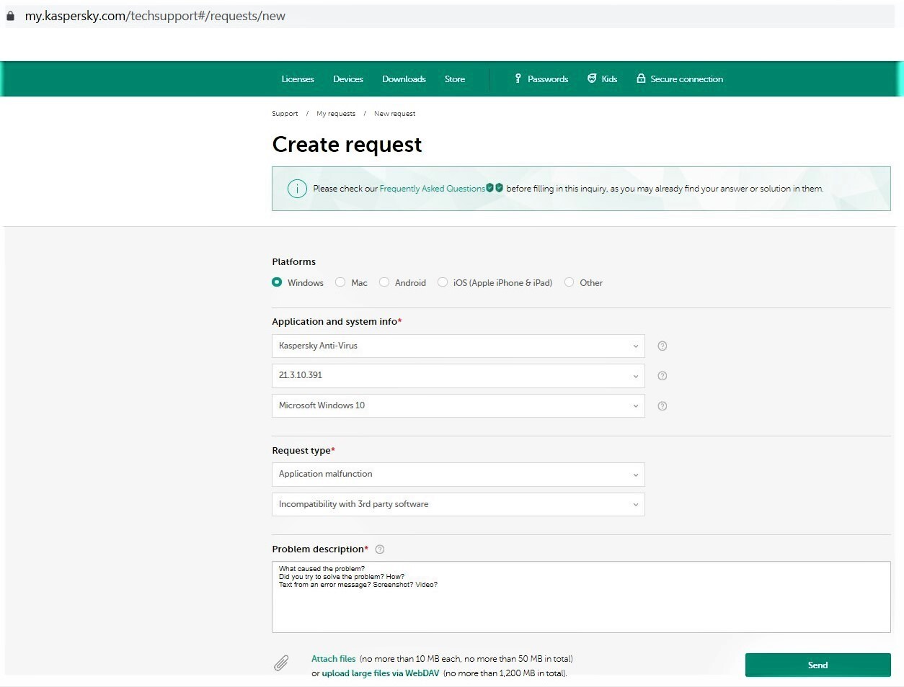Click the Secure connection lock icon
This screenshot has width=904, height=687.
click(641, 78)
